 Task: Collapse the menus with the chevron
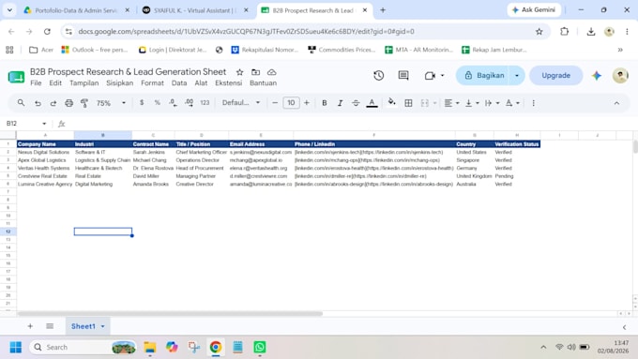pos(616,103)
